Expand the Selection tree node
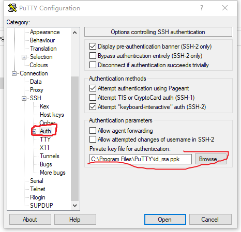The width and height of the screenshot is (241, 232). [x=24, y=57]
